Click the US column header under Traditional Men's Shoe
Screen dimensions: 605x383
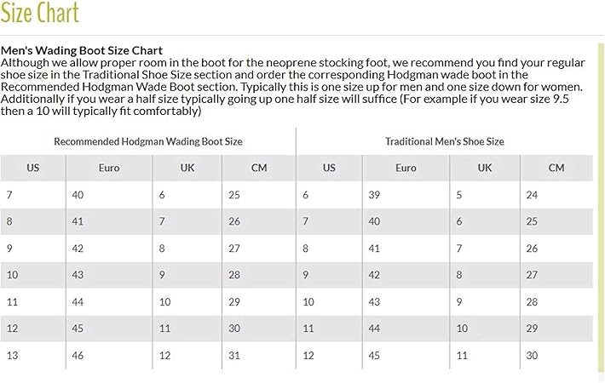click(330, 168)
